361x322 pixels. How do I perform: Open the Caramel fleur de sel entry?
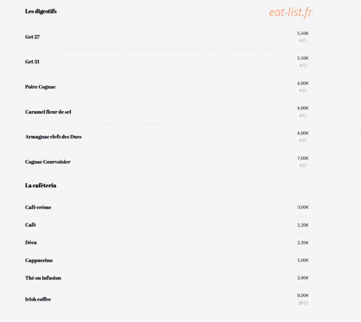pyautogui.click(x=48, y=112)
